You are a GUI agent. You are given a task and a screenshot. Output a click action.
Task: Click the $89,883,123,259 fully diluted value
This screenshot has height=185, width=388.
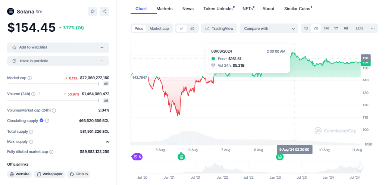tap(95, 151)
